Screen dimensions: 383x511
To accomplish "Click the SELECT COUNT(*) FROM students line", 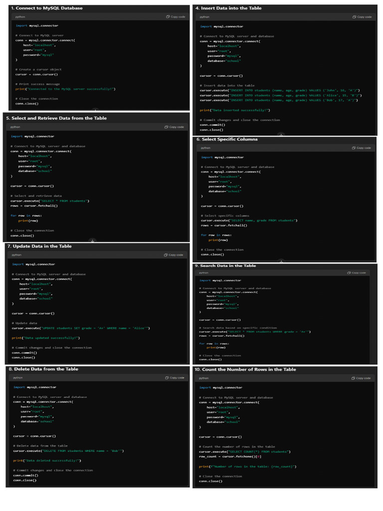I will [x=245, y=452].
